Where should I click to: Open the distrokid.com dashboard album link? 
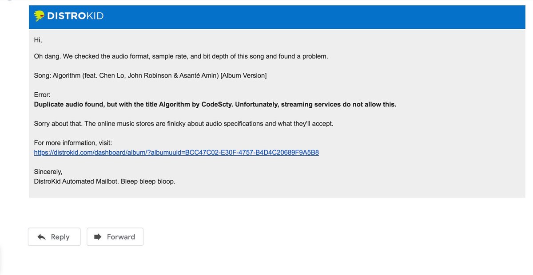(x=176, y=152)
